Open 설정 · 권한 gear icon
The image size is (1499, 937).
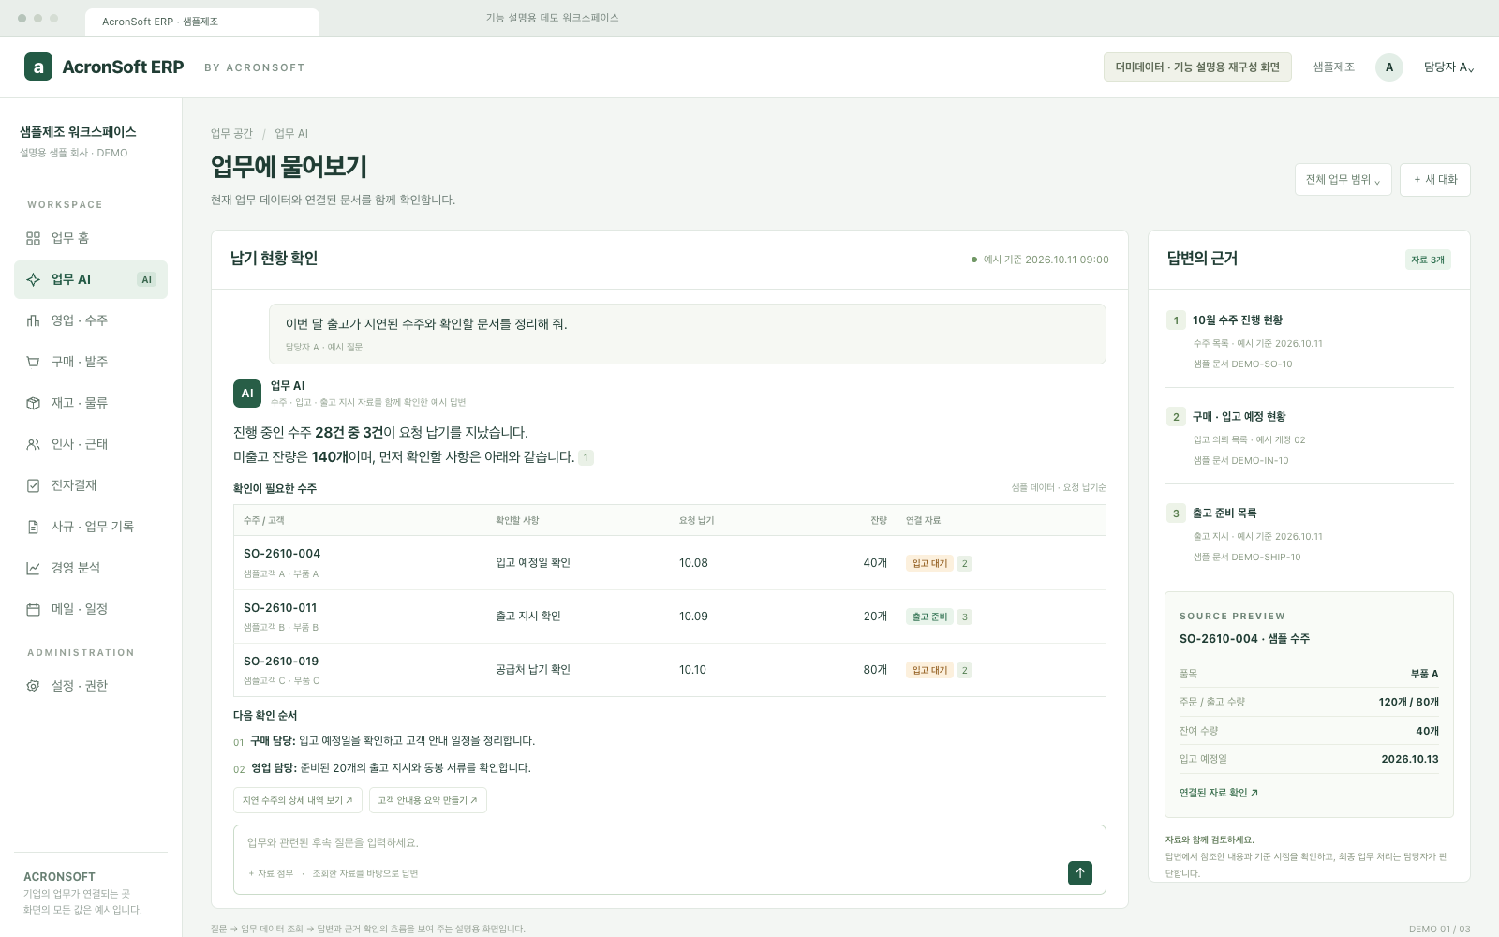[x=33, y=686]
